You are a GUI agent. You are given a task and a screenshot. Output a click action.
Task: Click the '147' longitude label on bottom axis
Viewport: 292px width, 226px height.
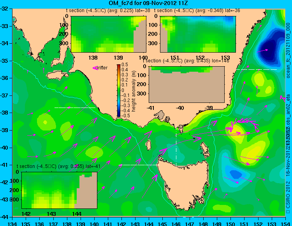pyautogui.click(x=190, y=224)
